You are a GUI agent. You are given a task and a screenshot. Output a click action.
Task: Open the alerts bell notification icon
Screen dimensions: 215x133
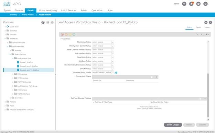coord(191,4)
